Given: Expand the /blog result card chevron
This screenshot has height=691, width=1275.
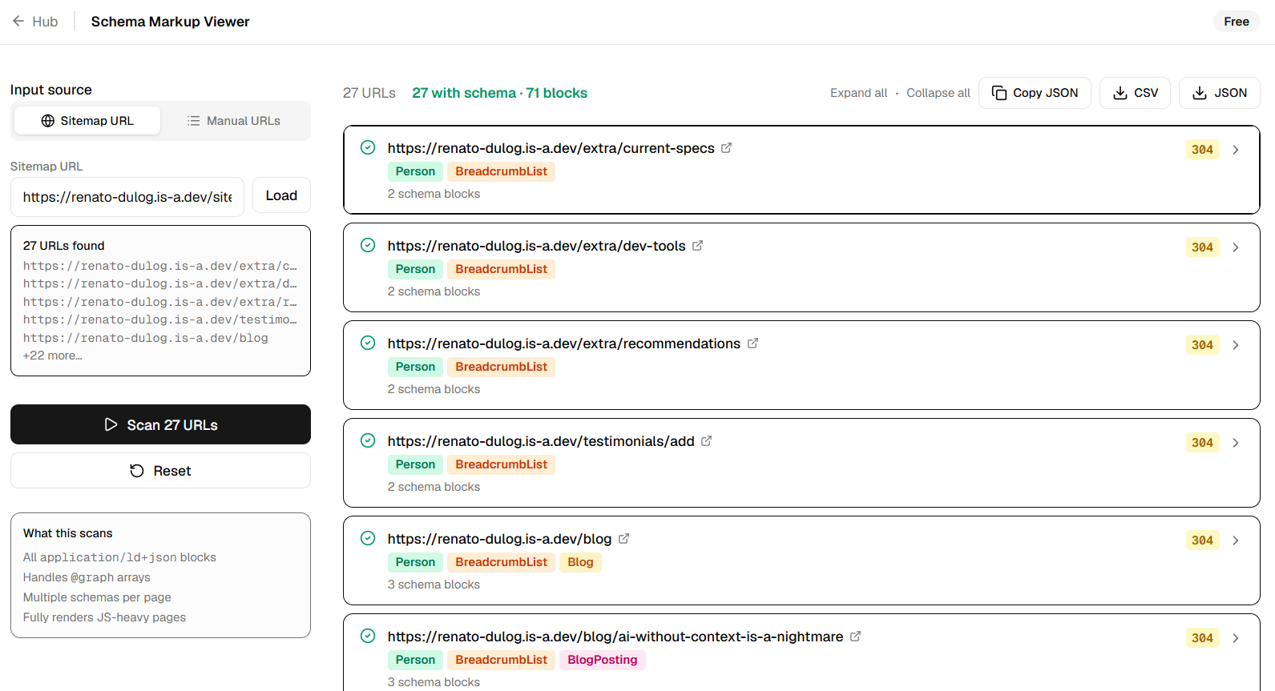Looking at the screenshot, I should (1236, 540).
